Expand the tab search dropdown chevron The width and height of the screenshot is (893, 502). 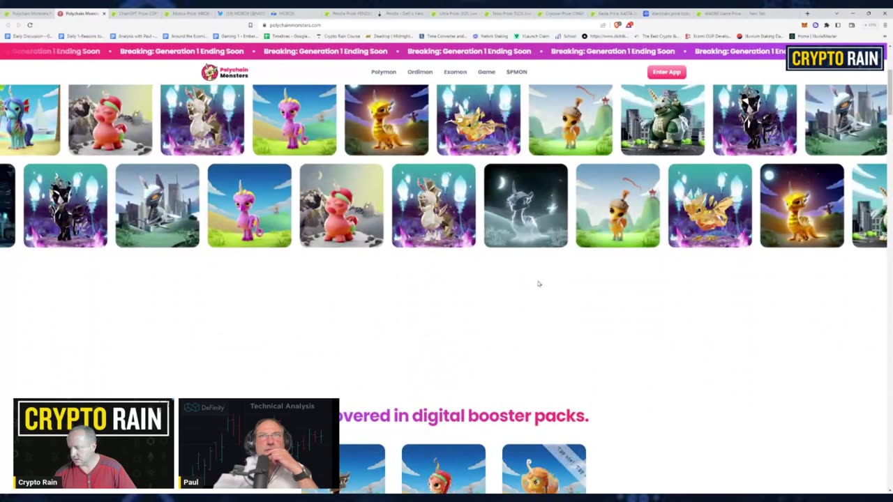836,13
